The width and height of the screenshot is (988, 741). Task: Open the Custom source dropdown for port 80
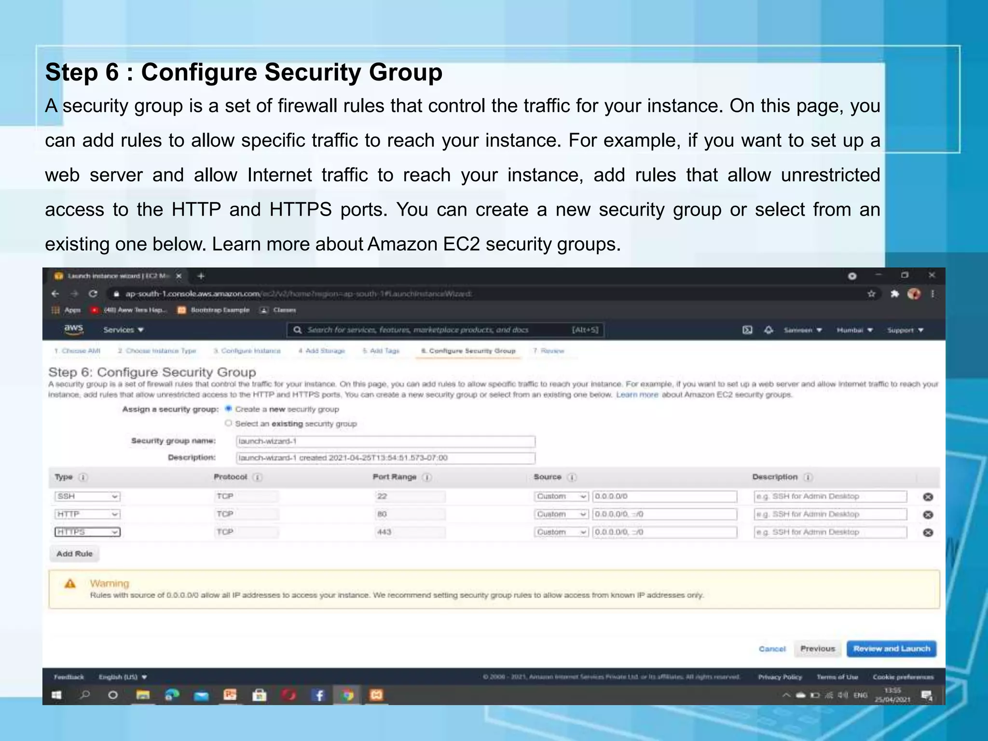pyautogui.click(x=561, y=514)
